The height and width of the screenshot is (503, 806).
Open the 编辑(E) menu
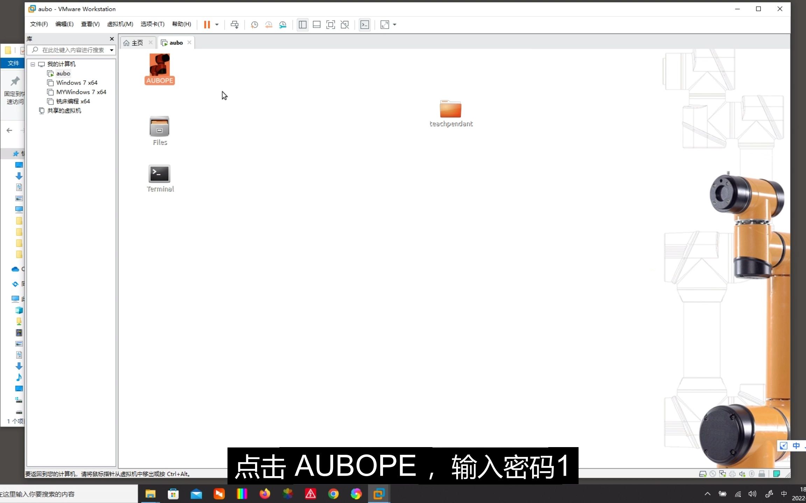tap(64, 24)
